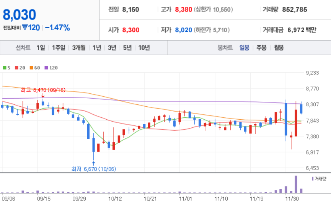Click the tallest purple volume bar
331x208 pixels.
point(296,184)
